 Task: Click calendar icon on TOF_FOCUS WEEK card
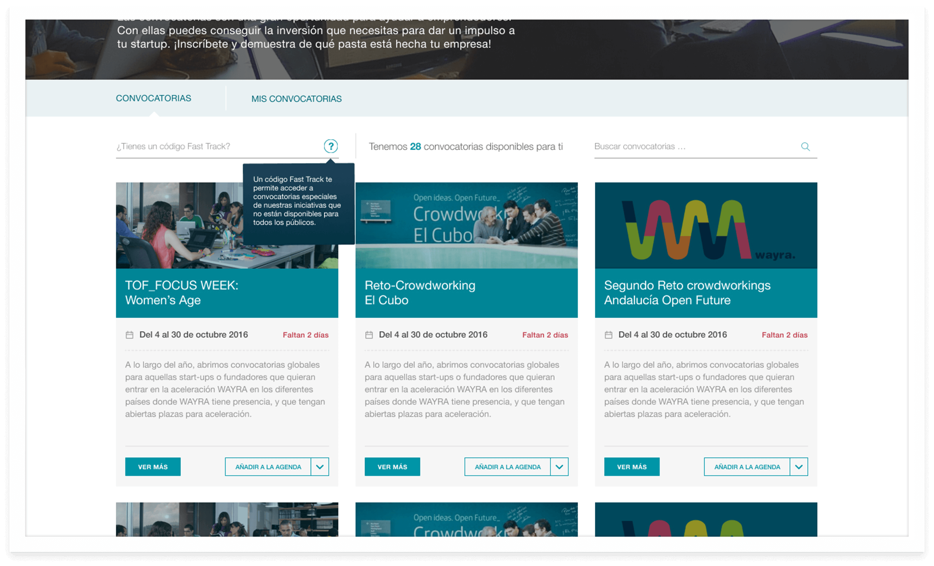click(x=129, y=335)
